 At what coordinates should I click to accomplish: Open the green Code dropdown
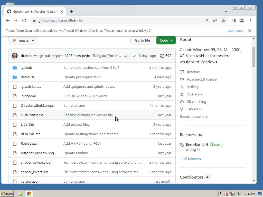point(166,40)
